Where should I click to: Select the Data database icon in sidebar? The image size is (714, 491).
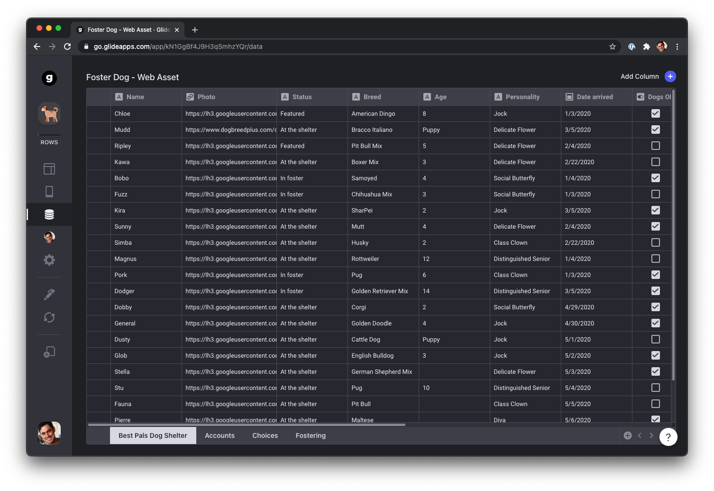coord(49,214)
